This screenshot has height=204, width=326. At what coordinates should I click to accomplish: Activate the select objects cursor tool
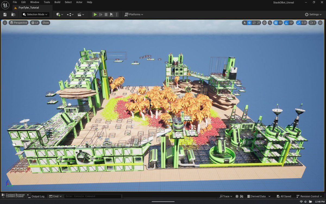[x=244, y=23]
